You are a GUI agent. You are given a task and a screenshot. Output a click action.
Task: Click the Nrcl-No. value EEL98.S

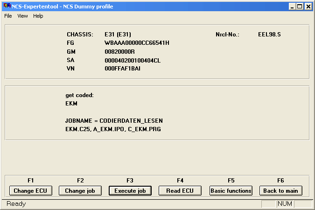tap(269, 35)
